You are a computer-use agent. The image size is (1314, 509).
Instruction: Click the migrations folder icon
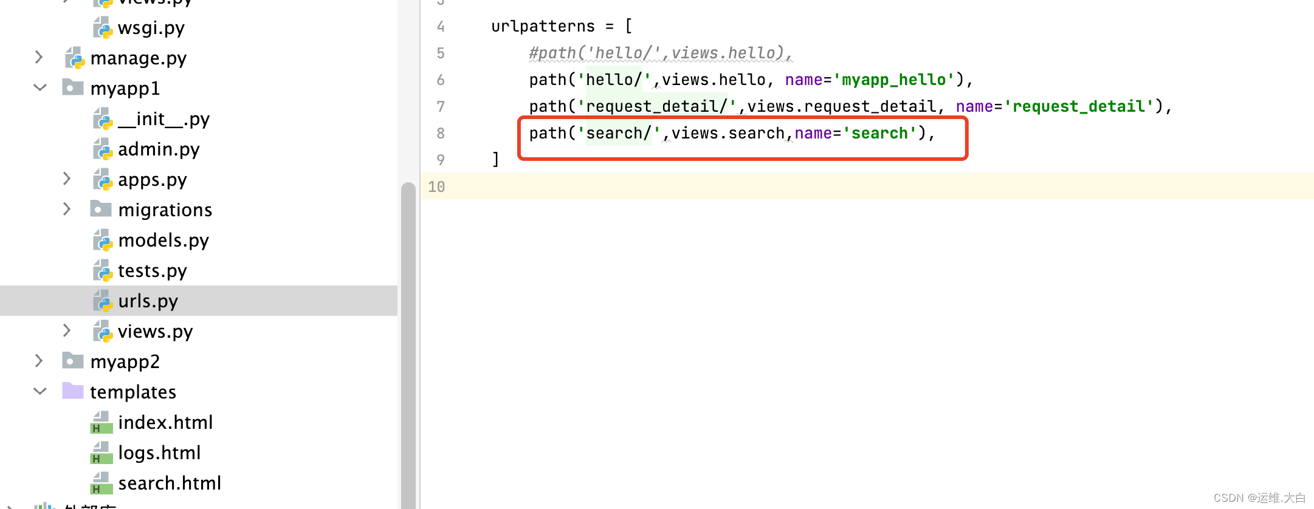click(101, 209)
